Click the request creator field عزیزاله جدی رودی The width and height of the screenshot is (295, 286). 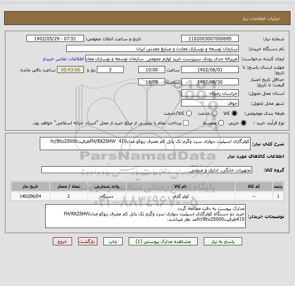pos(162,59)
